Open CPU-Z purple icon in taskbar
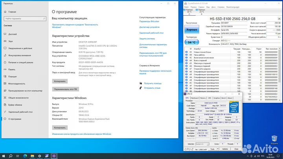The height and width of the screenshot is (159, 283). tap(54, 156)
